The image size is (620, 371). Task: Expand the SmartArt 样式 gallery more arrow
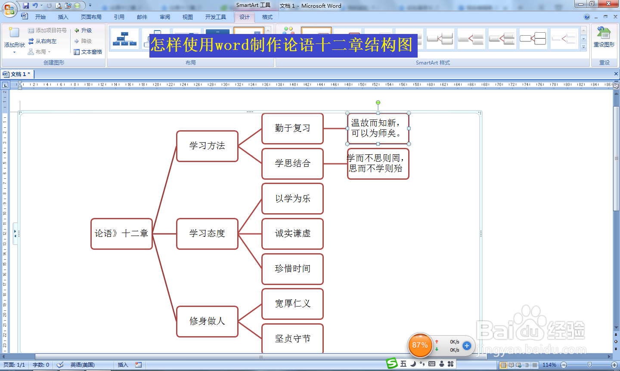pos(583,47)
